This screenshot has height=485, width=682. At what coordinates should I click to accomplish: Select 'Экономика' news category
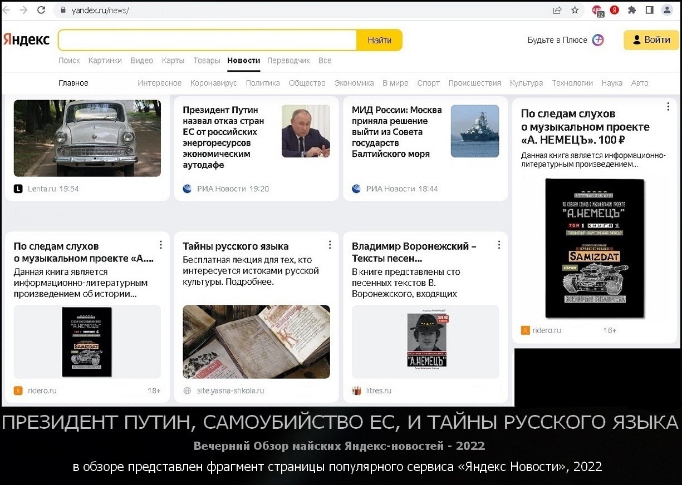tap(354, 83)
